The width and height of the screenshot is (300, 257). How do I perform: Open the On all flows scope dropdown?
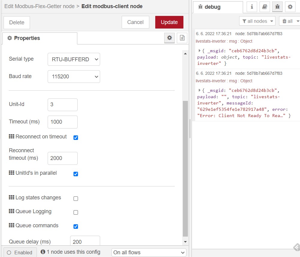tap(149, 252)
